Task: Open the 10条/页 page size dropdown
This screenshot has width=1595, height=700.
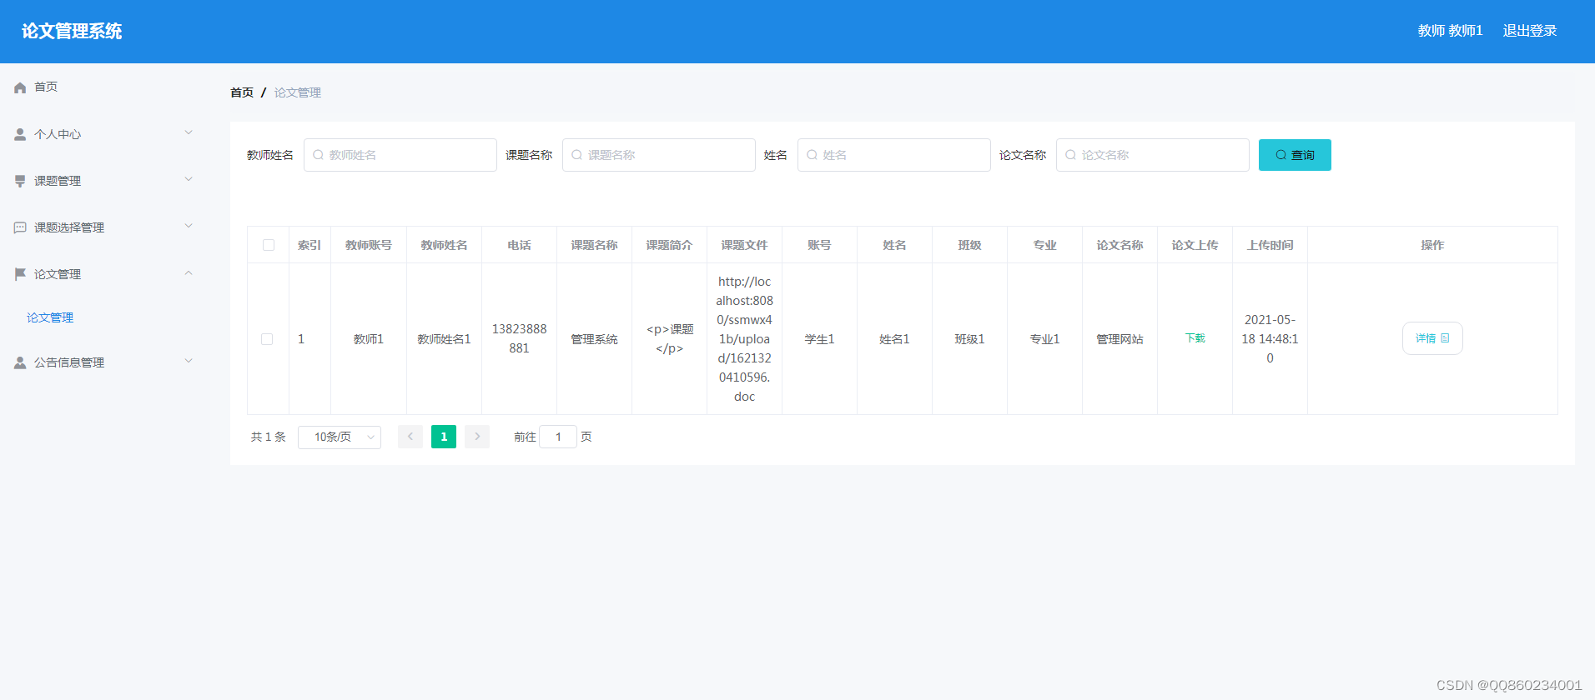Action: click(340, 437)
